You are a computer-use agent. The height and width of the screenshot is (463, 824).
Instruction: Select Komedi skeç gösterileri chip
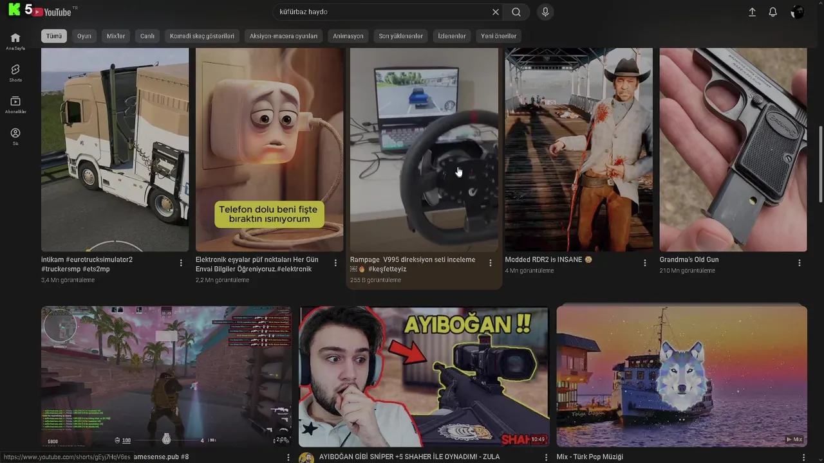pos(202,36)
